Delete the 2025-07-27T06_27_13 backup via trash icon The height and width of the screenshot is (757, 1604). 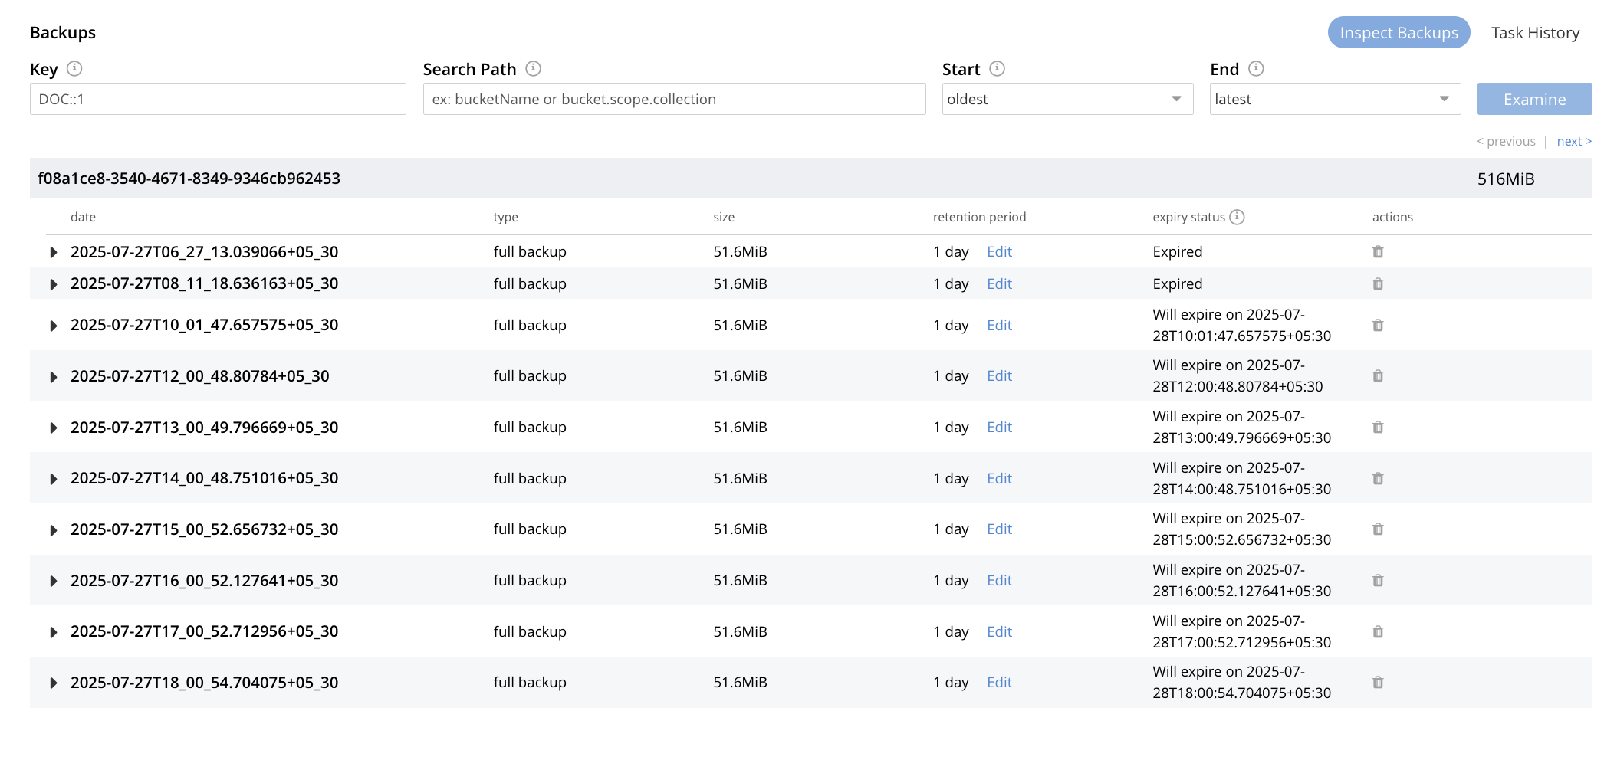click(x=1377, y=252)
